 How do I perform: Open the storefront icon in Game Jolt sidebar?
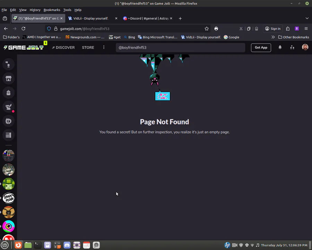pos(8,78)
